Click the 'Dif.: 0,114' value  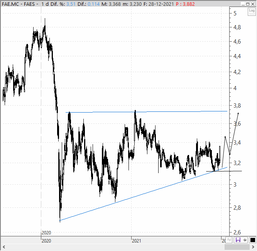[88, 4]
